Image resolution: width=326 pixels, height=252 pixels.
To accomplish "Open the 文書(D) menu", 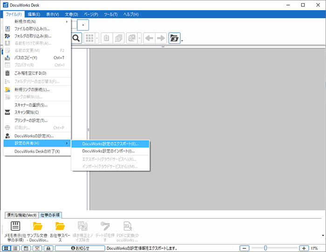I will click(71, 14).
